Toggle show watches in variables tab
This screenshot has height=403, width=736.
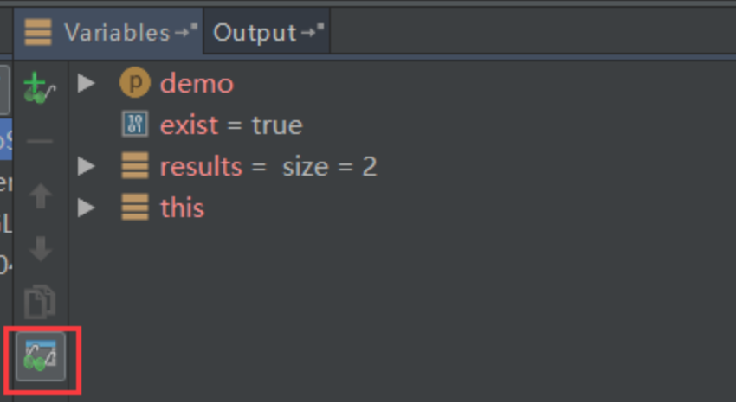click(x=41, y=356)
